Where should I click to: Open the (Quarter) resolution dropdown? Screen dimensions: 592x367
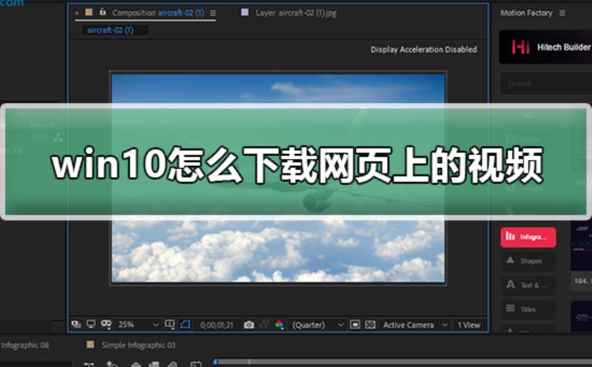pos(317,325)
